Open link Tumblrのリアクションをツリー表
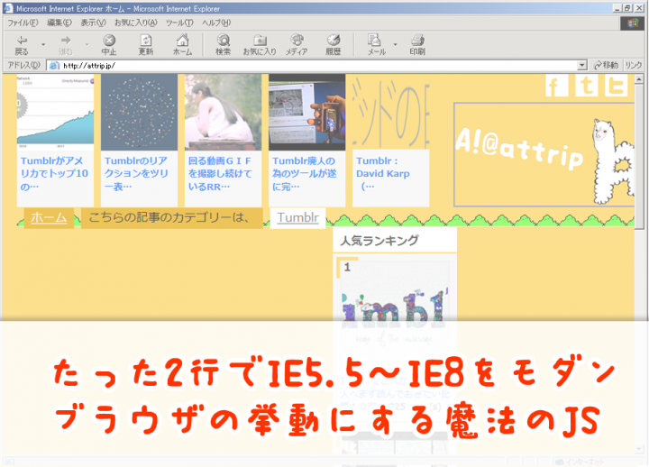This screenshot has width=649, height=467. [x=136, y=174]
